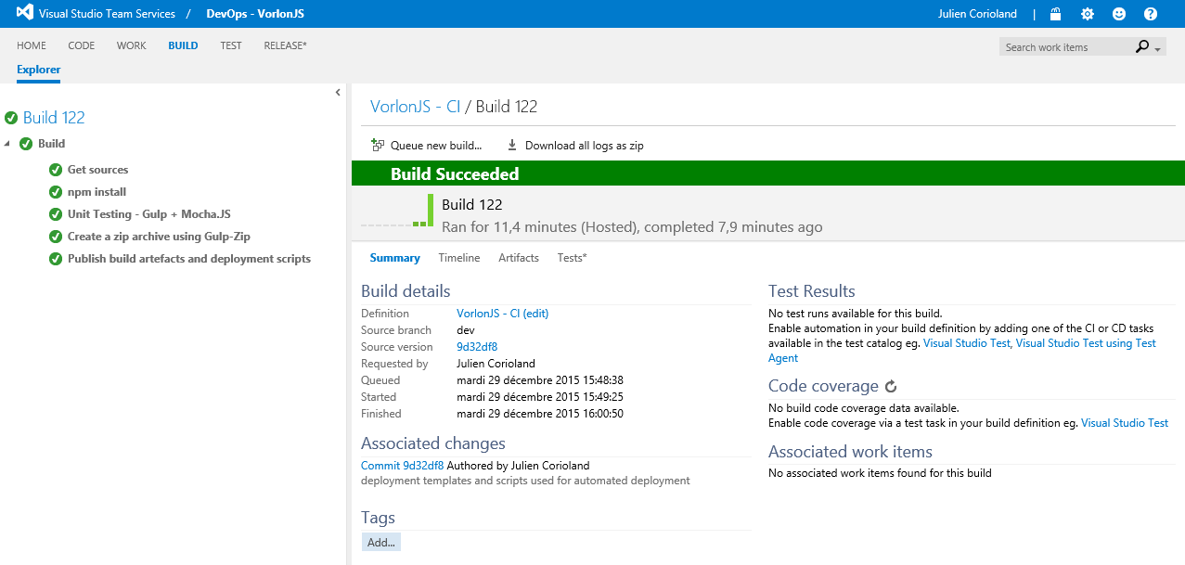Click the search magnifier icon
The height and width of the screenshot is (565, 1185).
pos(1140,45)
